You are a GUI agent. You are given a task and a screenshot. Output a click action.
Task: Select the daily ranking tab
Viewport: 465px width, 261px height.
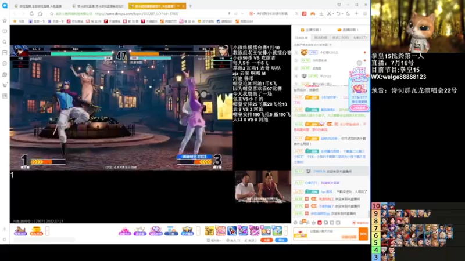pyautogui.click(x=301, y=38)
